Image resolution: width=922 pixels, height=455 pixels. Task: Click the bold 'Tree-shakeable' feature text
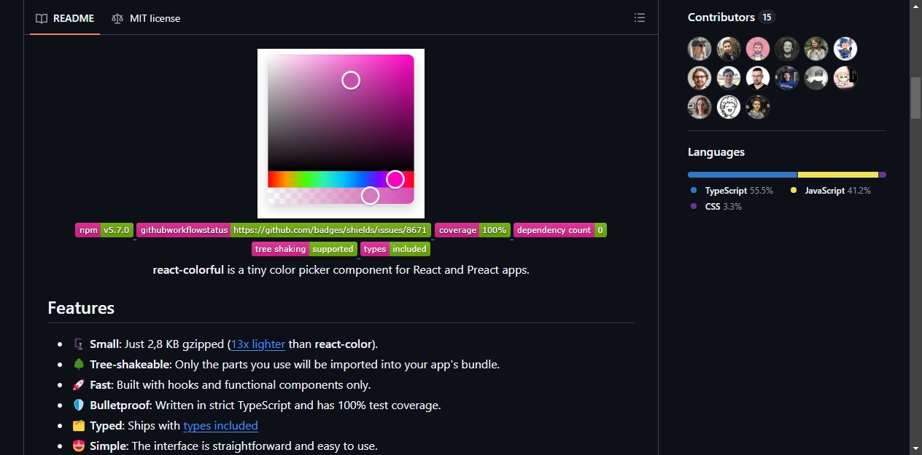tap(130, 364)
